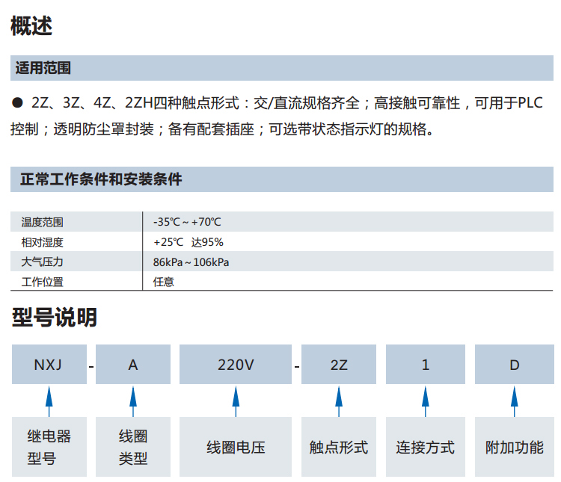Click the blue arrow above 附加功能
Screen dimensions: 561x482
click(515, 401)
